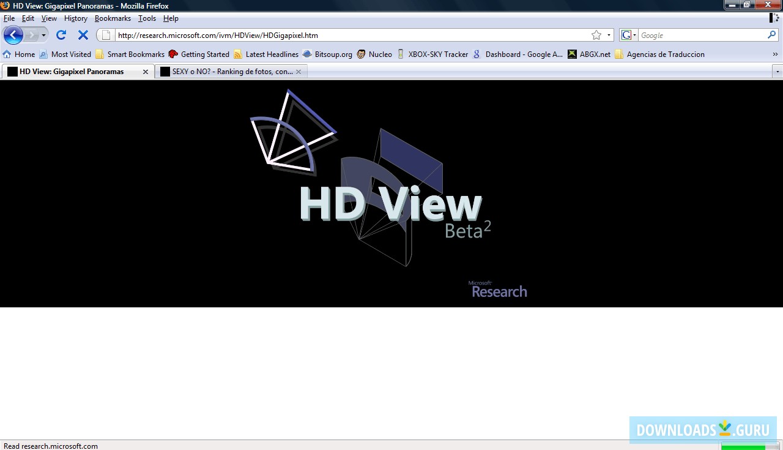
Task: Open the XBOX-SKY Tracker bookmark
Action: pyautogui.click(x=432, y=54)
